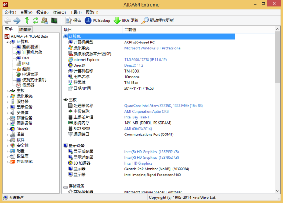Open the Intel Bay Trail-T link
Viewport: 283px width, 203px height.
[137, 117]
